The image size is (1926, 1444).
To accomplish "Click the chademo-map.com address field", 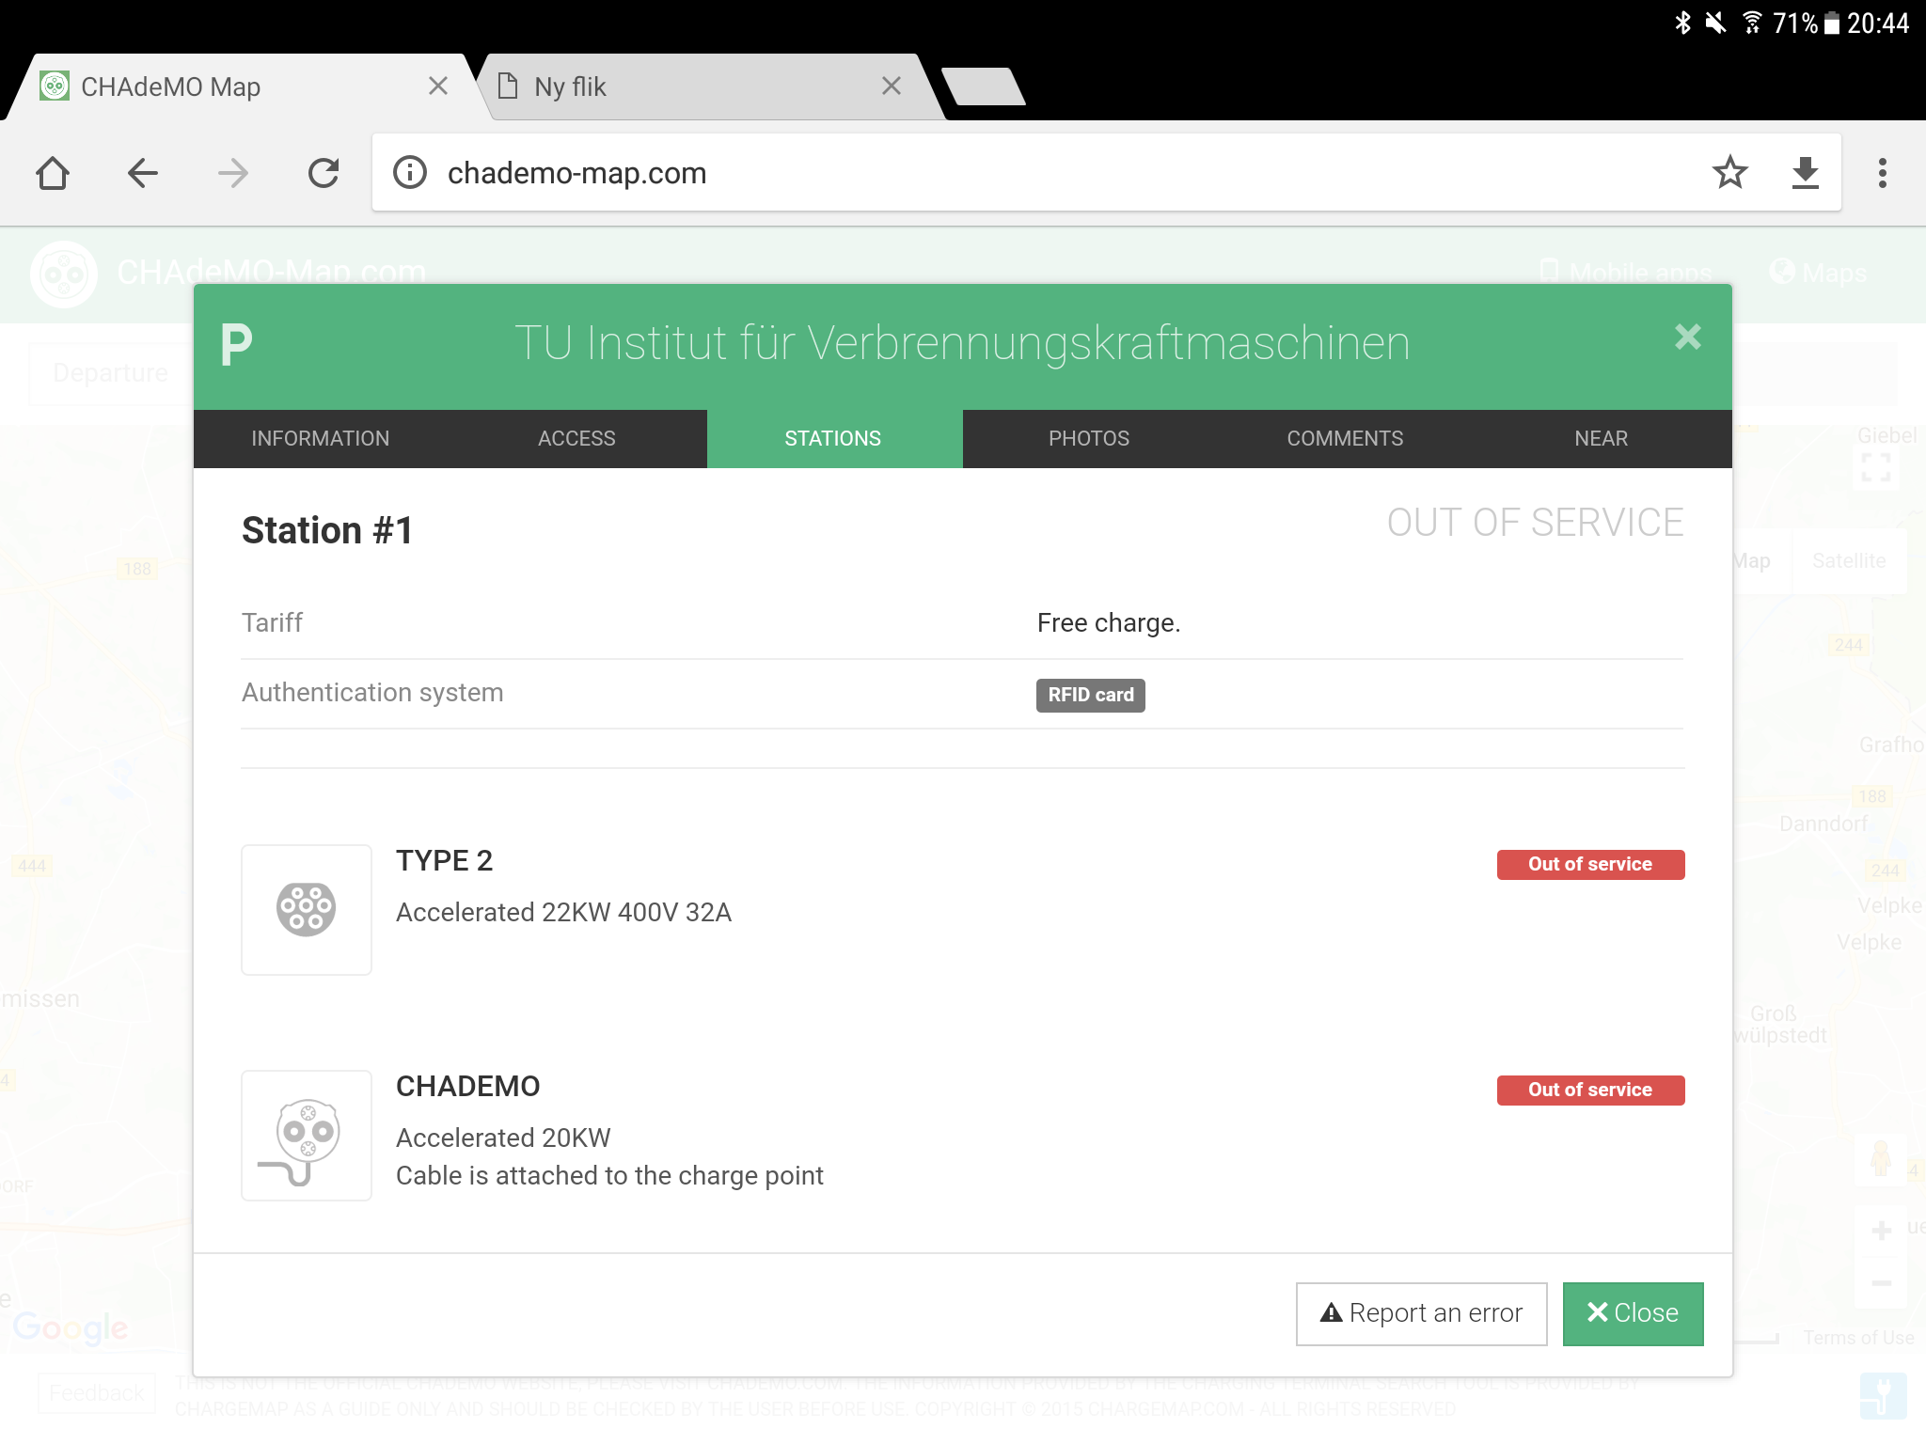I will point(1034,173).
